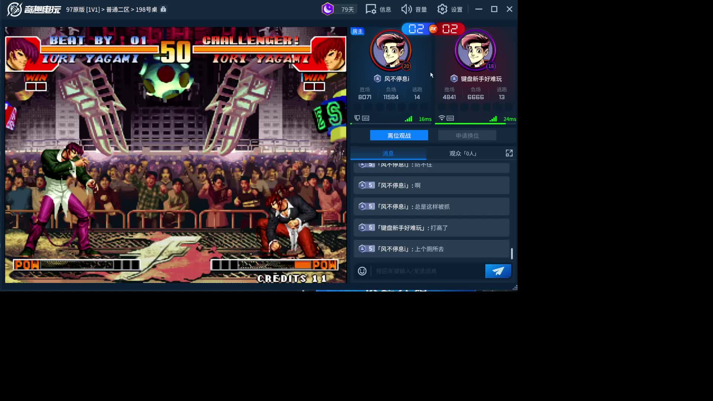The width and height of the screenshot is (713, 401).
Task: Click 键盘新手好难玩 player avatar
Action: [475, 50]
